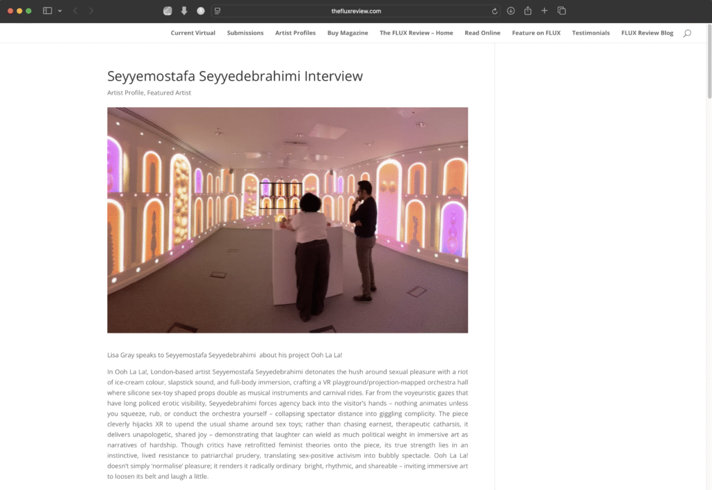Open the Testimonials page link
712x490 pixels.
(x=591, y=33)
